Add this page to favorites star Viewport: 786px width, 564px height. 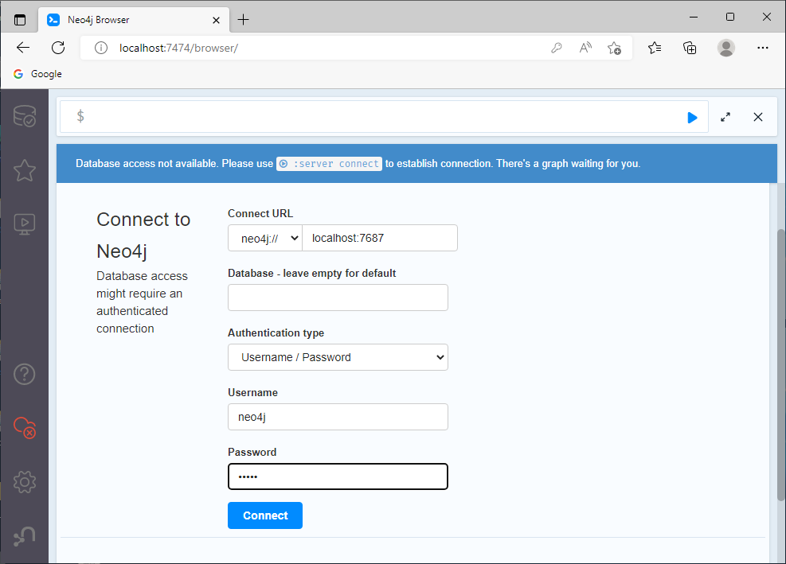click(614, 48)
